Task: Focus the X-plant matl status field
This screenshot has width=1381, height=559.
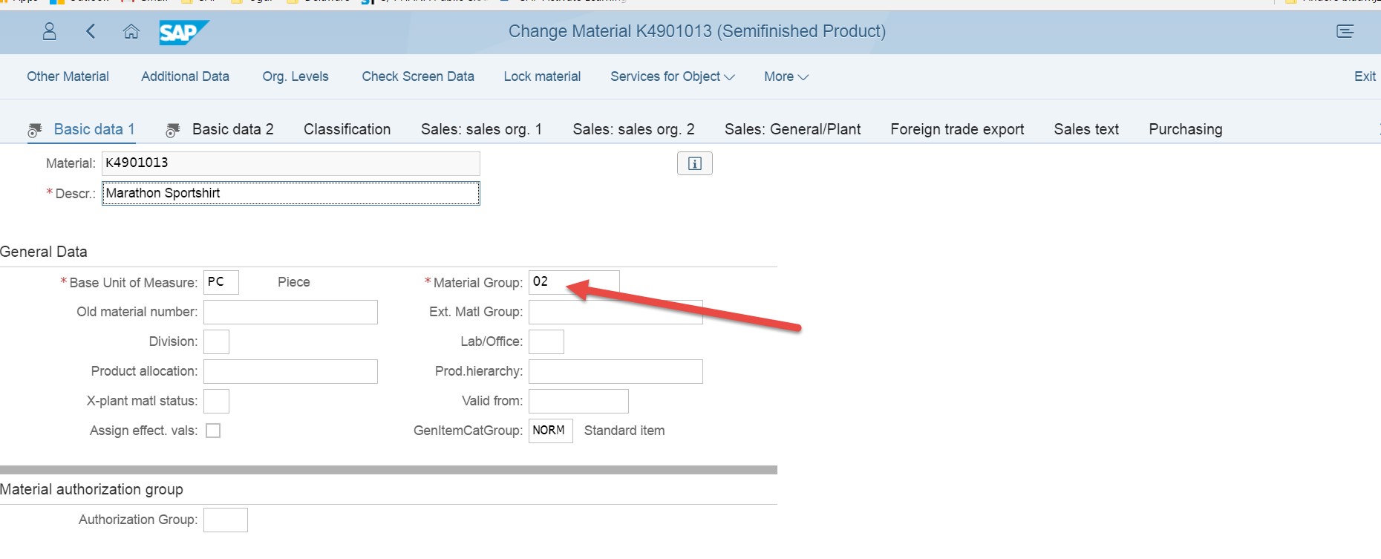Action: point(216,401)
